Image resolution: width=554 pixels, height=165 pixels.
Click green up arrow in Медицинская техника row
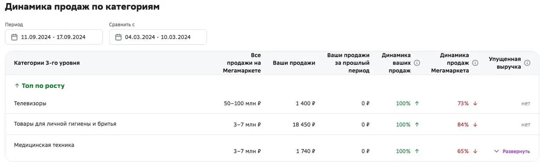coord(417,151)
